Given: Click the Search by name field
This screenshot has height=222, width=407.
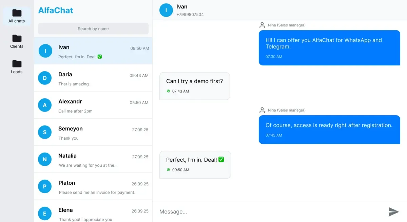Looking at the screenshot, I should 93,28.
